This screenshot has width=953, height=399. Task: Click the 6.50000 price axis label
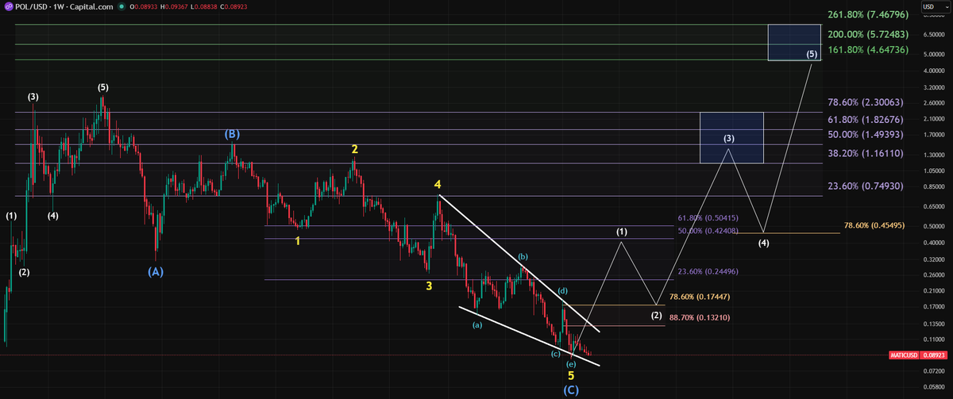click(935, 34)
